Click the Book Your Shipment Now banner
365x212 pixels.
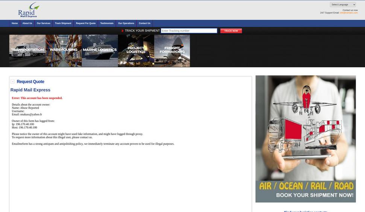click(x=306, y=139)
